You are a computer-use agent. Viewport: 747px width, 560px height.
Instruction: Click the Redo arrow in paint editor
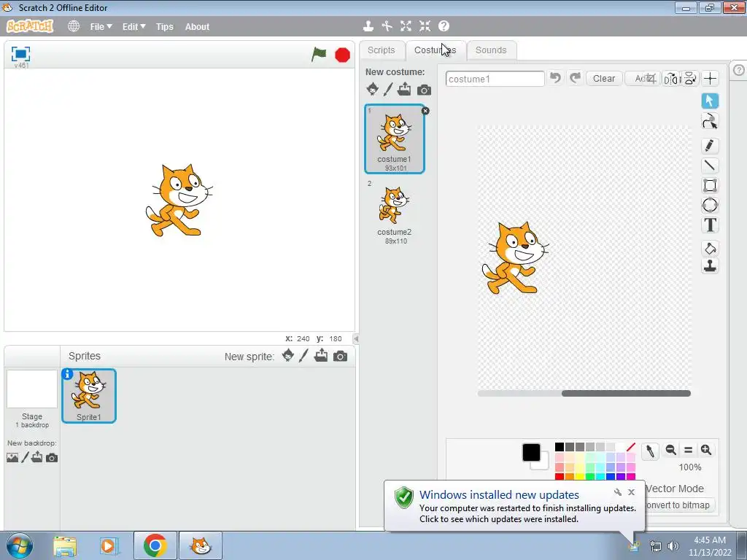(575, 78)
